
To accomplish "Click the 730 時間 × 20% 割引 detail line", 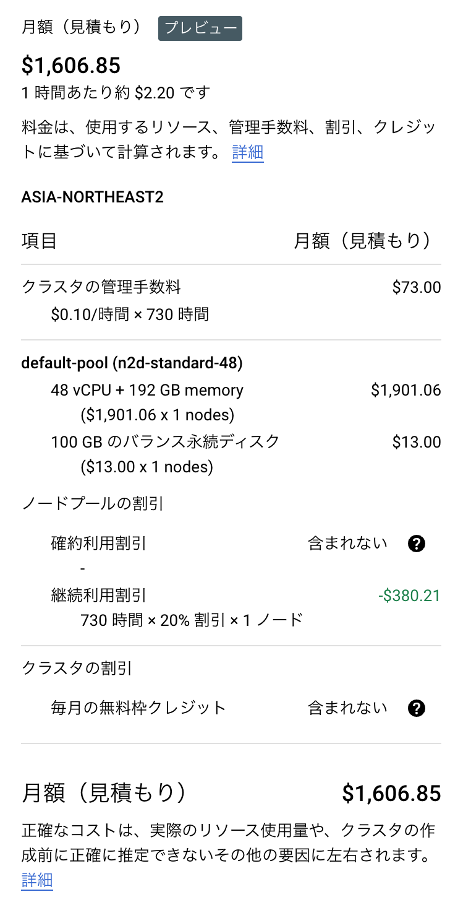I will pos(192,620).
